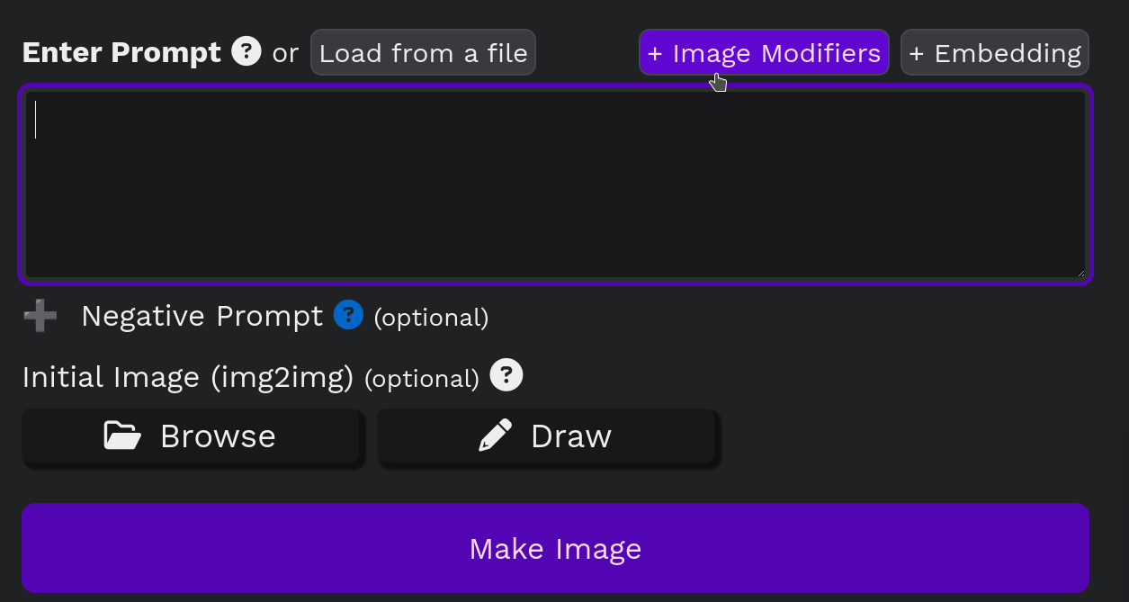Click the text cursor in prompt box
1129x602 pixels.
[36, 120]
